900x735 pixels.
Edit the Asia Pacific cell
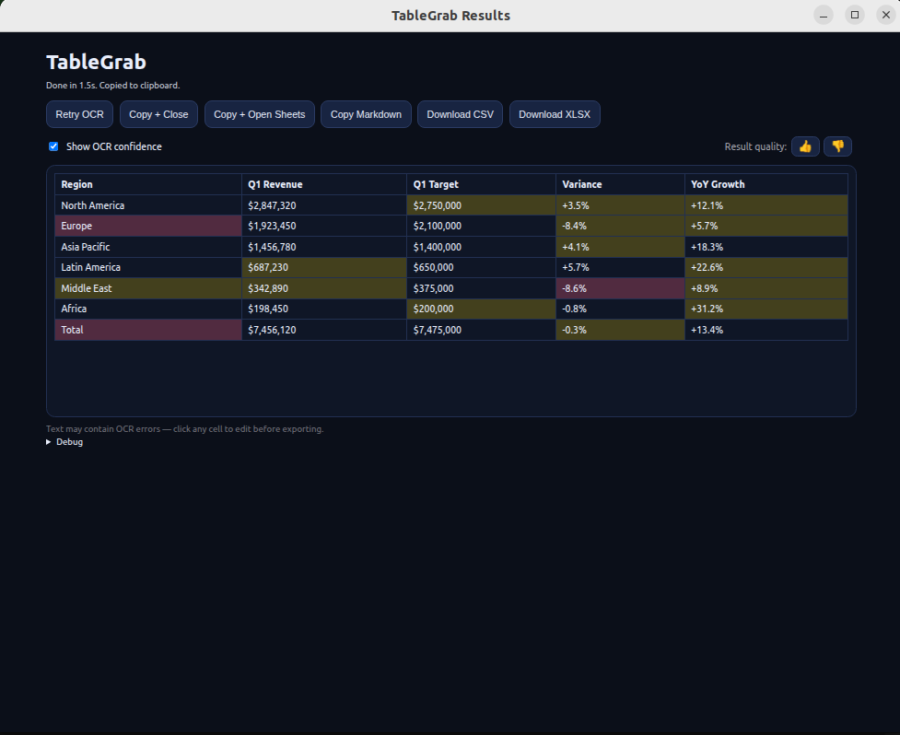pyautogui.click(x=148, y=247)
